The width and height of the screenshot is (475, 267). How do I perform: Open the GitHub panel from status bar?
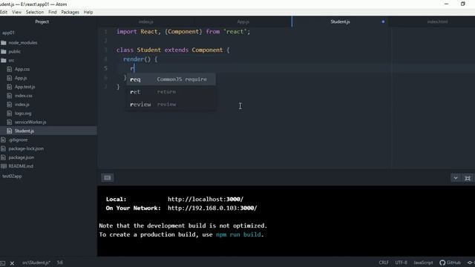pos(451,263)
